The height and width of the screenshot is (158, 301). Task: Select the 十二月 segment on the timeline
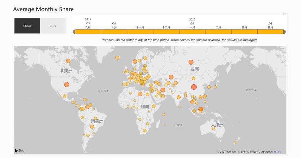click(x=166, y=32)
